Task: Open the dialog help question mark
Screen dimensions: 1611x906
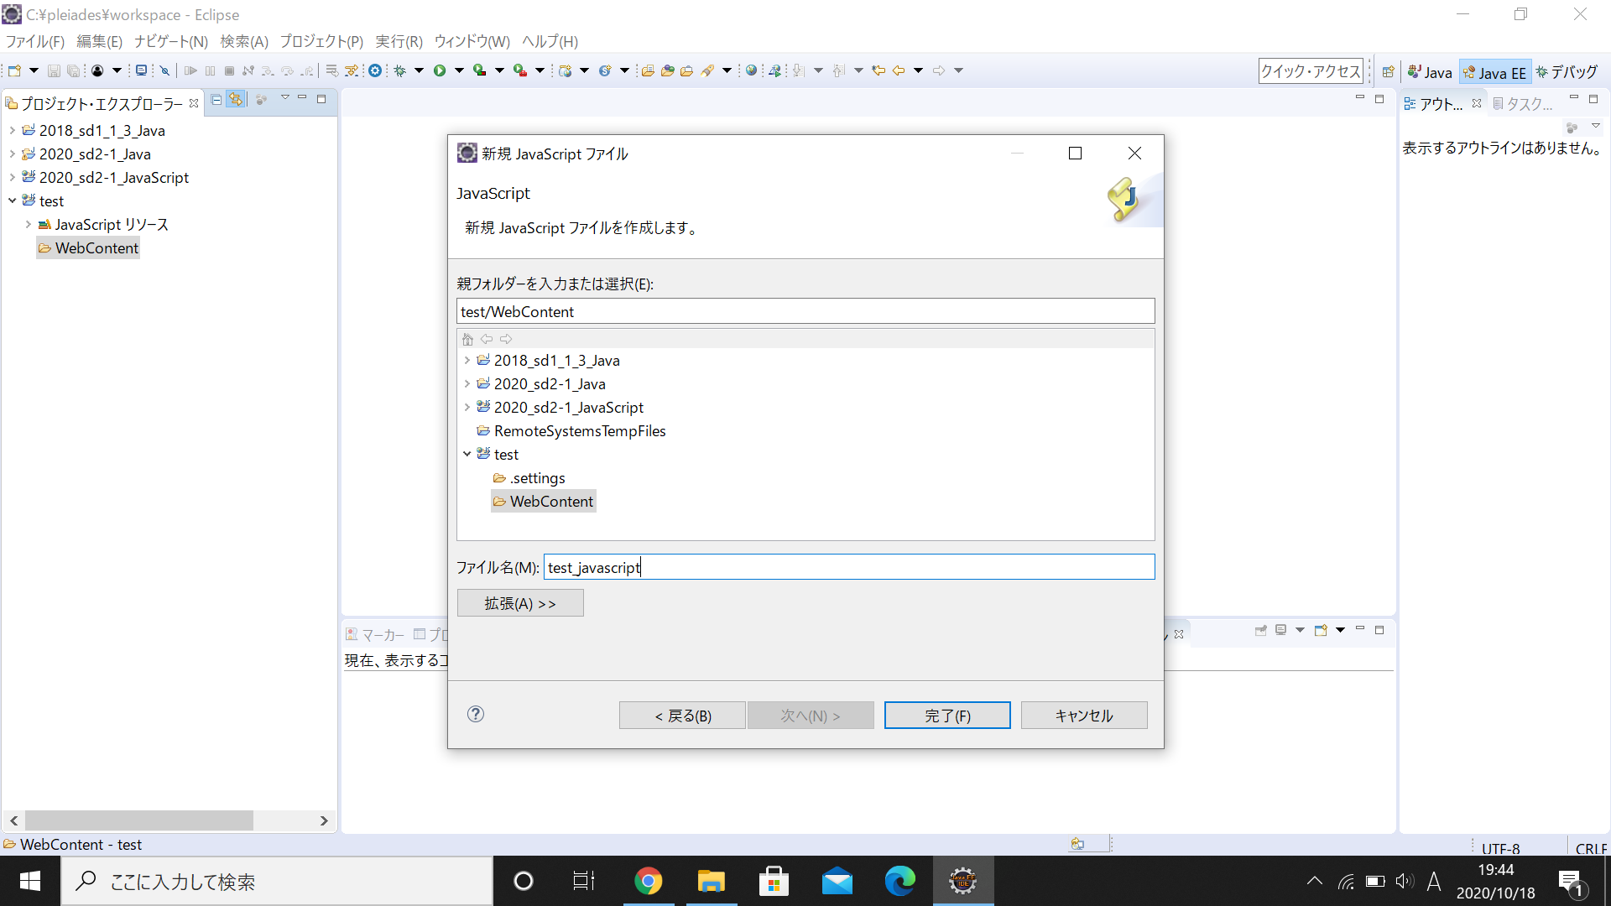Action: [x=476, y=714]
